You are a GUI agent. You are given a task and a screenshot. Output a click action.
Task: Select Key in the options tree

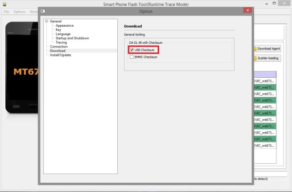tap(58, 30)
